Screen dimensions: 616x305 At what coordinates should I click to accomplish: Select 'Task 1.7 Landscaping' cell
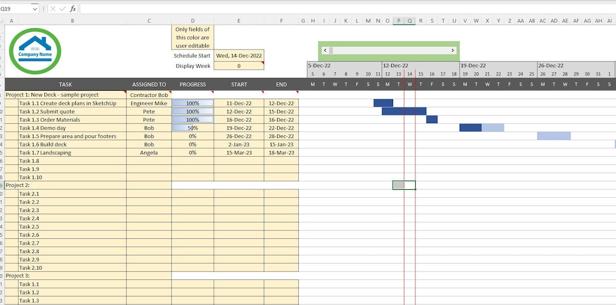tap(72, 153)
